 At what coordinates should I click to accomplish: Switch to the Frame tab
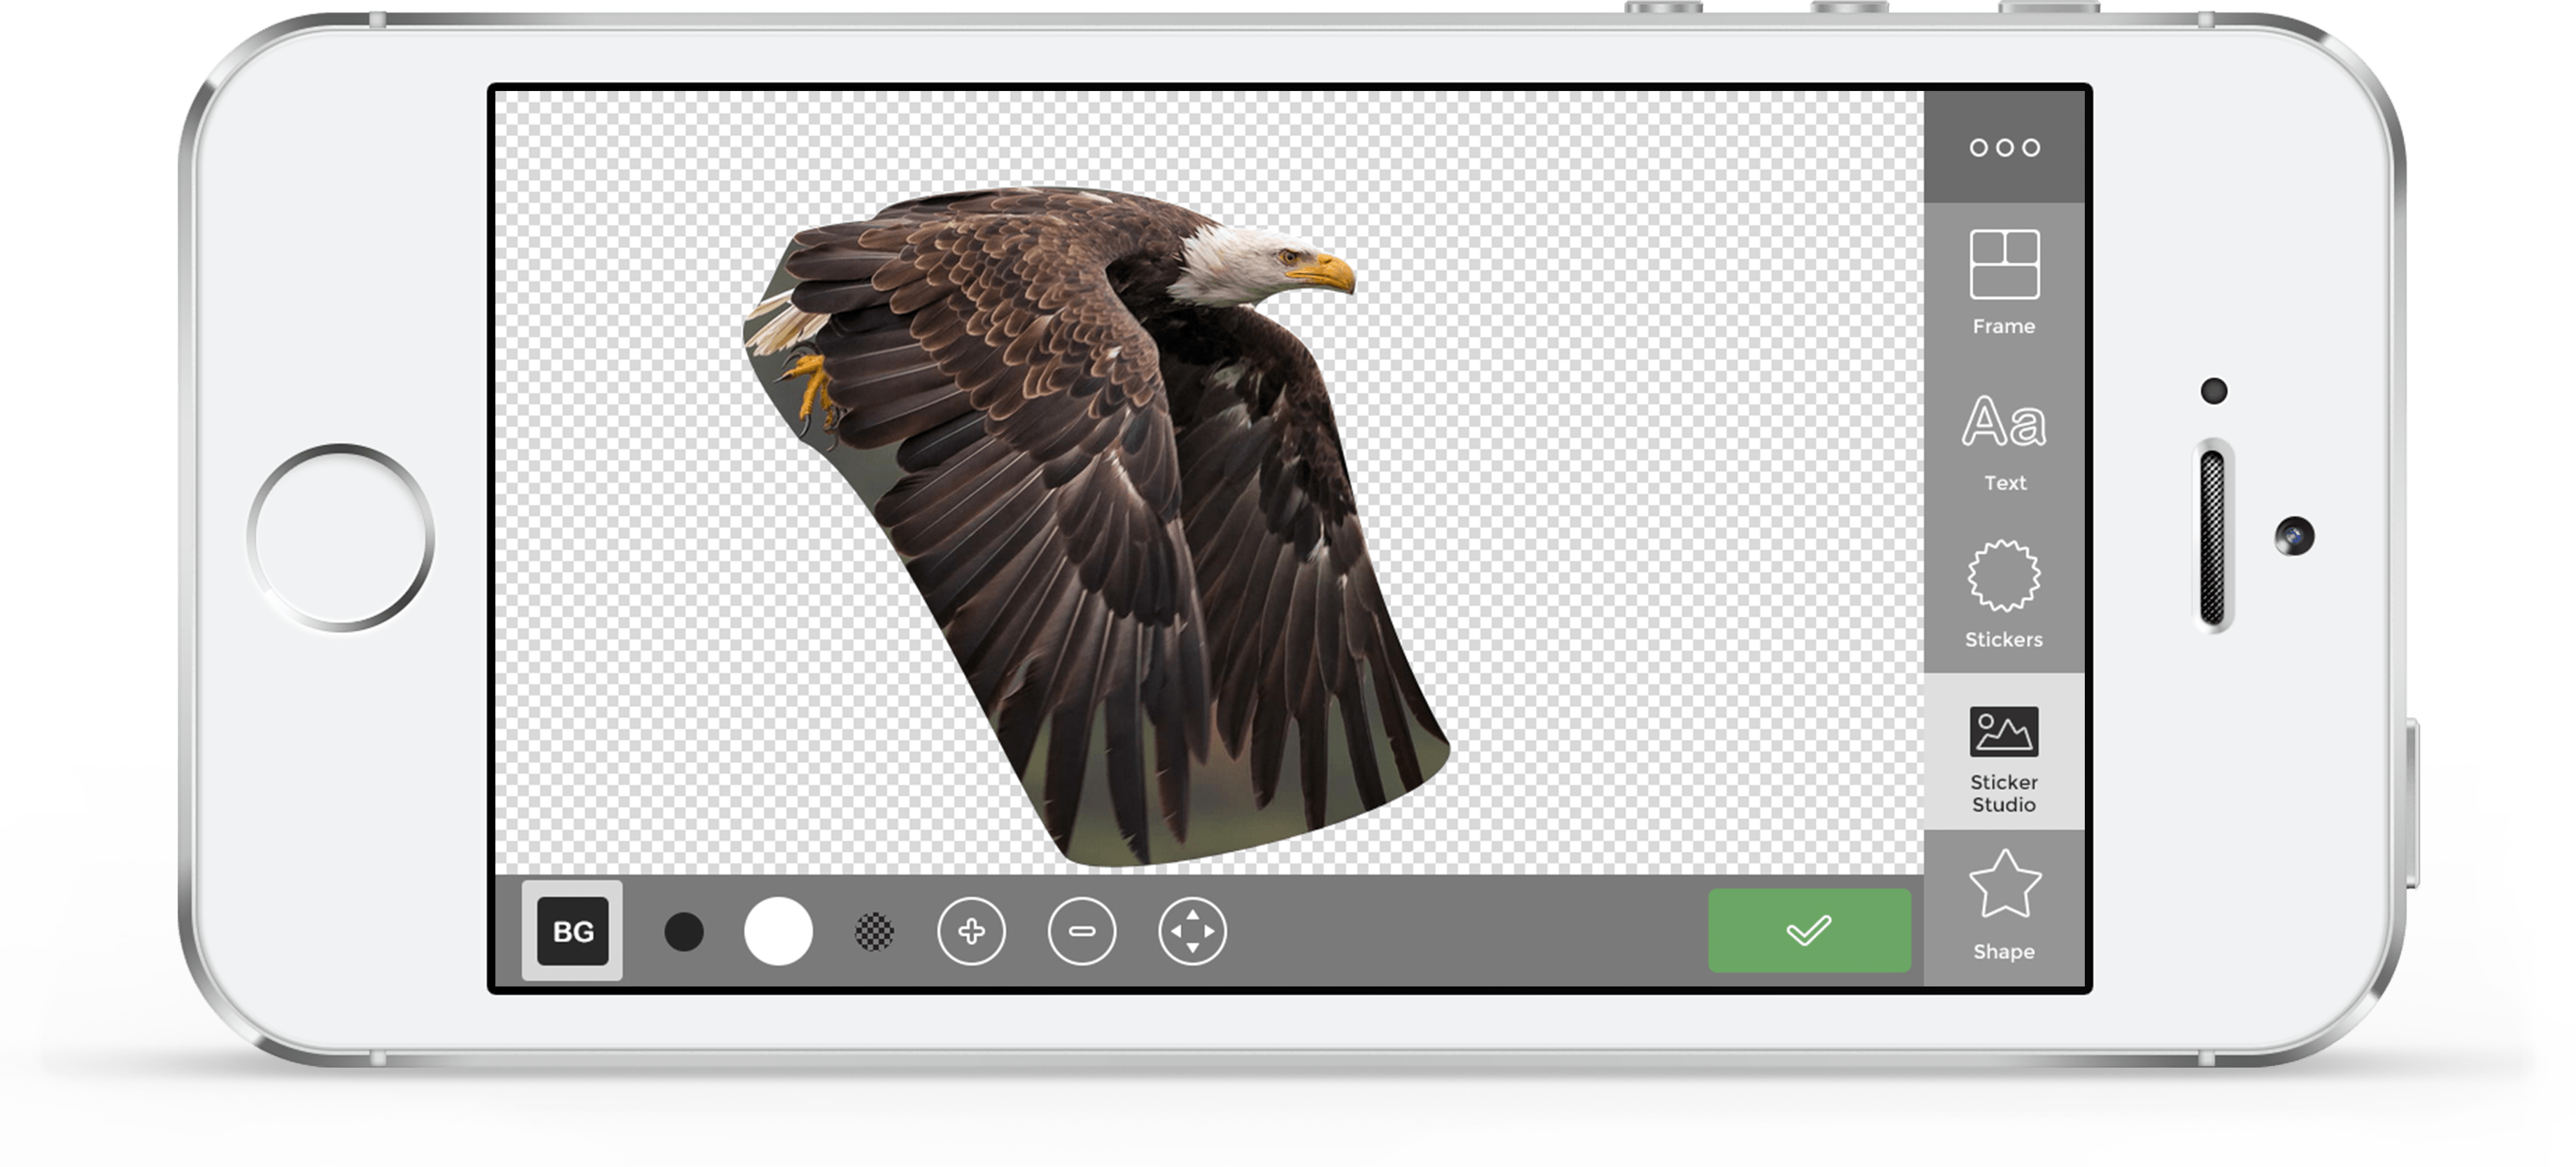tap(2004, 325)
